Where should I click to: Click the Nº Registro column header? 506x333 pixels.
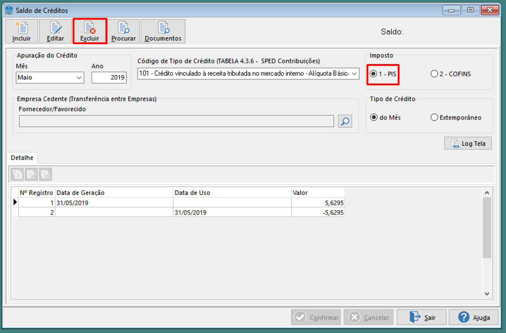[37, 193]
